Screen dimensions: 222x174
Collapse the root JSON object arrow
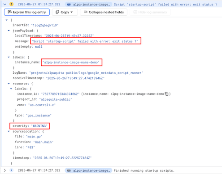point(7,20)
